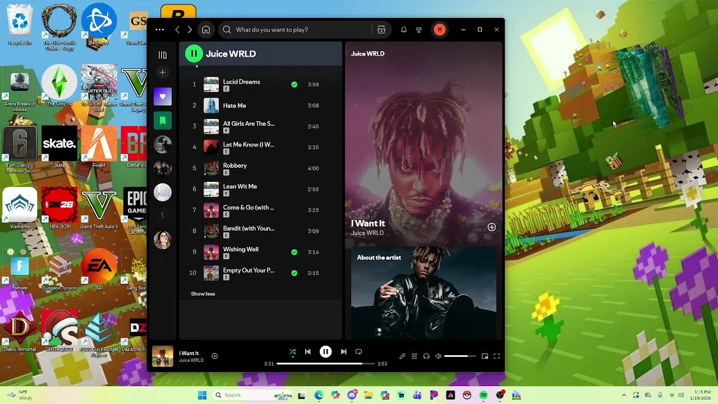Skip to next track
Screen dimensions: 718x404
point(343,352)
